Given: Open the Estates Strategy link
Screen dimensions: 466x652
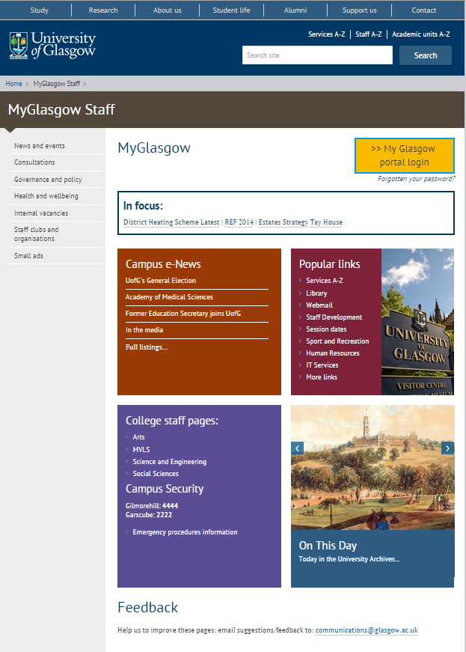Looking at the screenshot, I should point(283,222).
